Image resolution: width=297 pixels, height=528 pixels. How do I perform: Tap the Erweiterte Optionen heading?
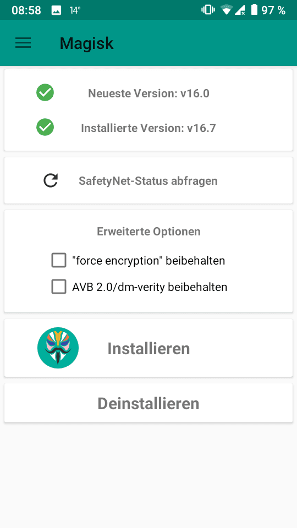(x=148, y=232)
